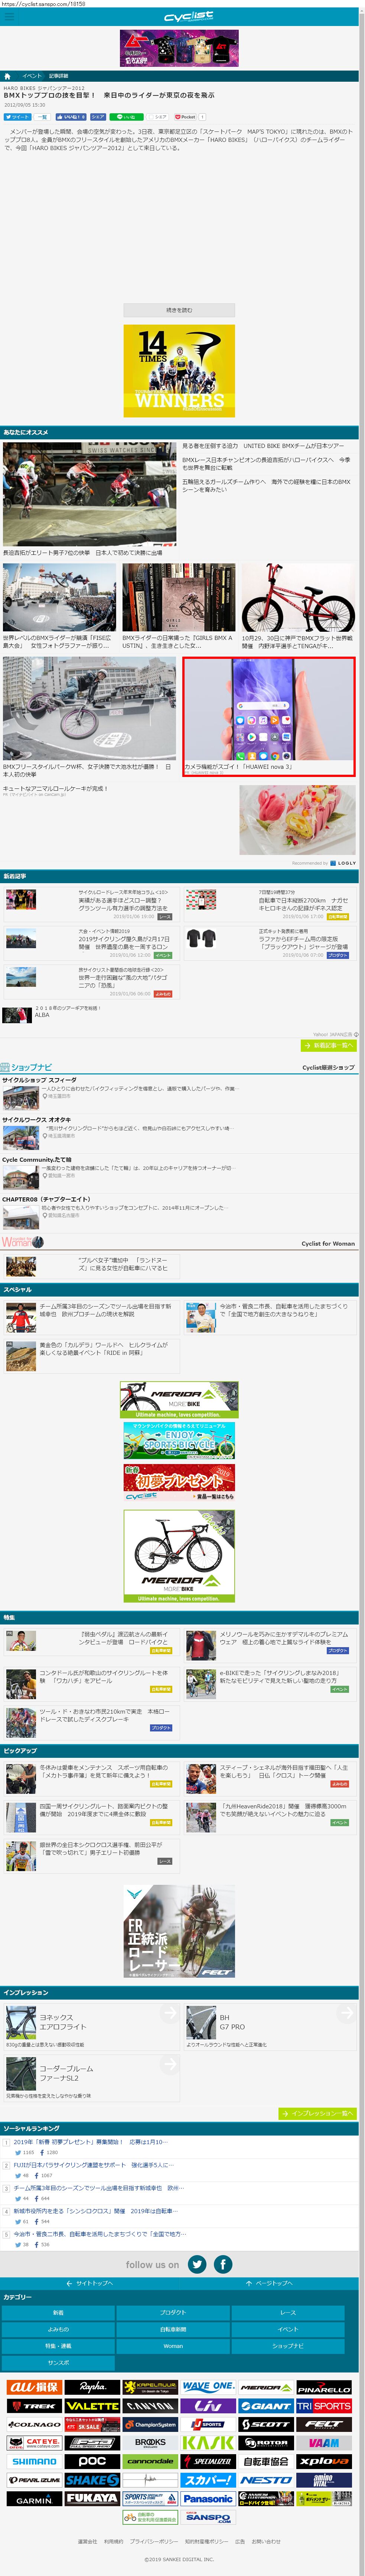Like the article with Facebook いいね button
This screenshot has width=365, height=2576.
coord(71,117)
